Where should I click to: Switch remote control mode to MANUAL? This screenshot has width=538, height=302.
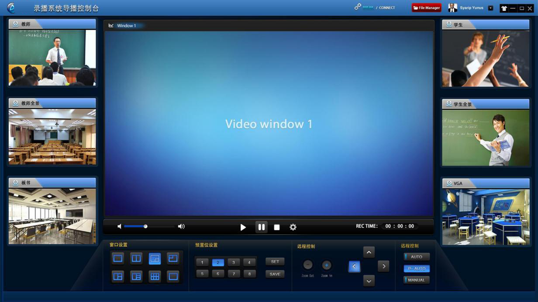click(x=417, y=280)
